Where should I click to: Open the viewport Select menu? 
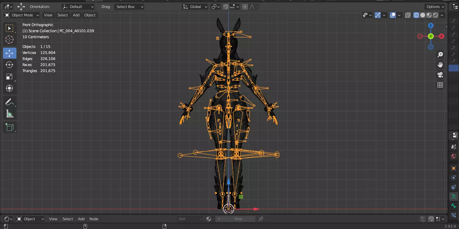(x=62, y=15)
